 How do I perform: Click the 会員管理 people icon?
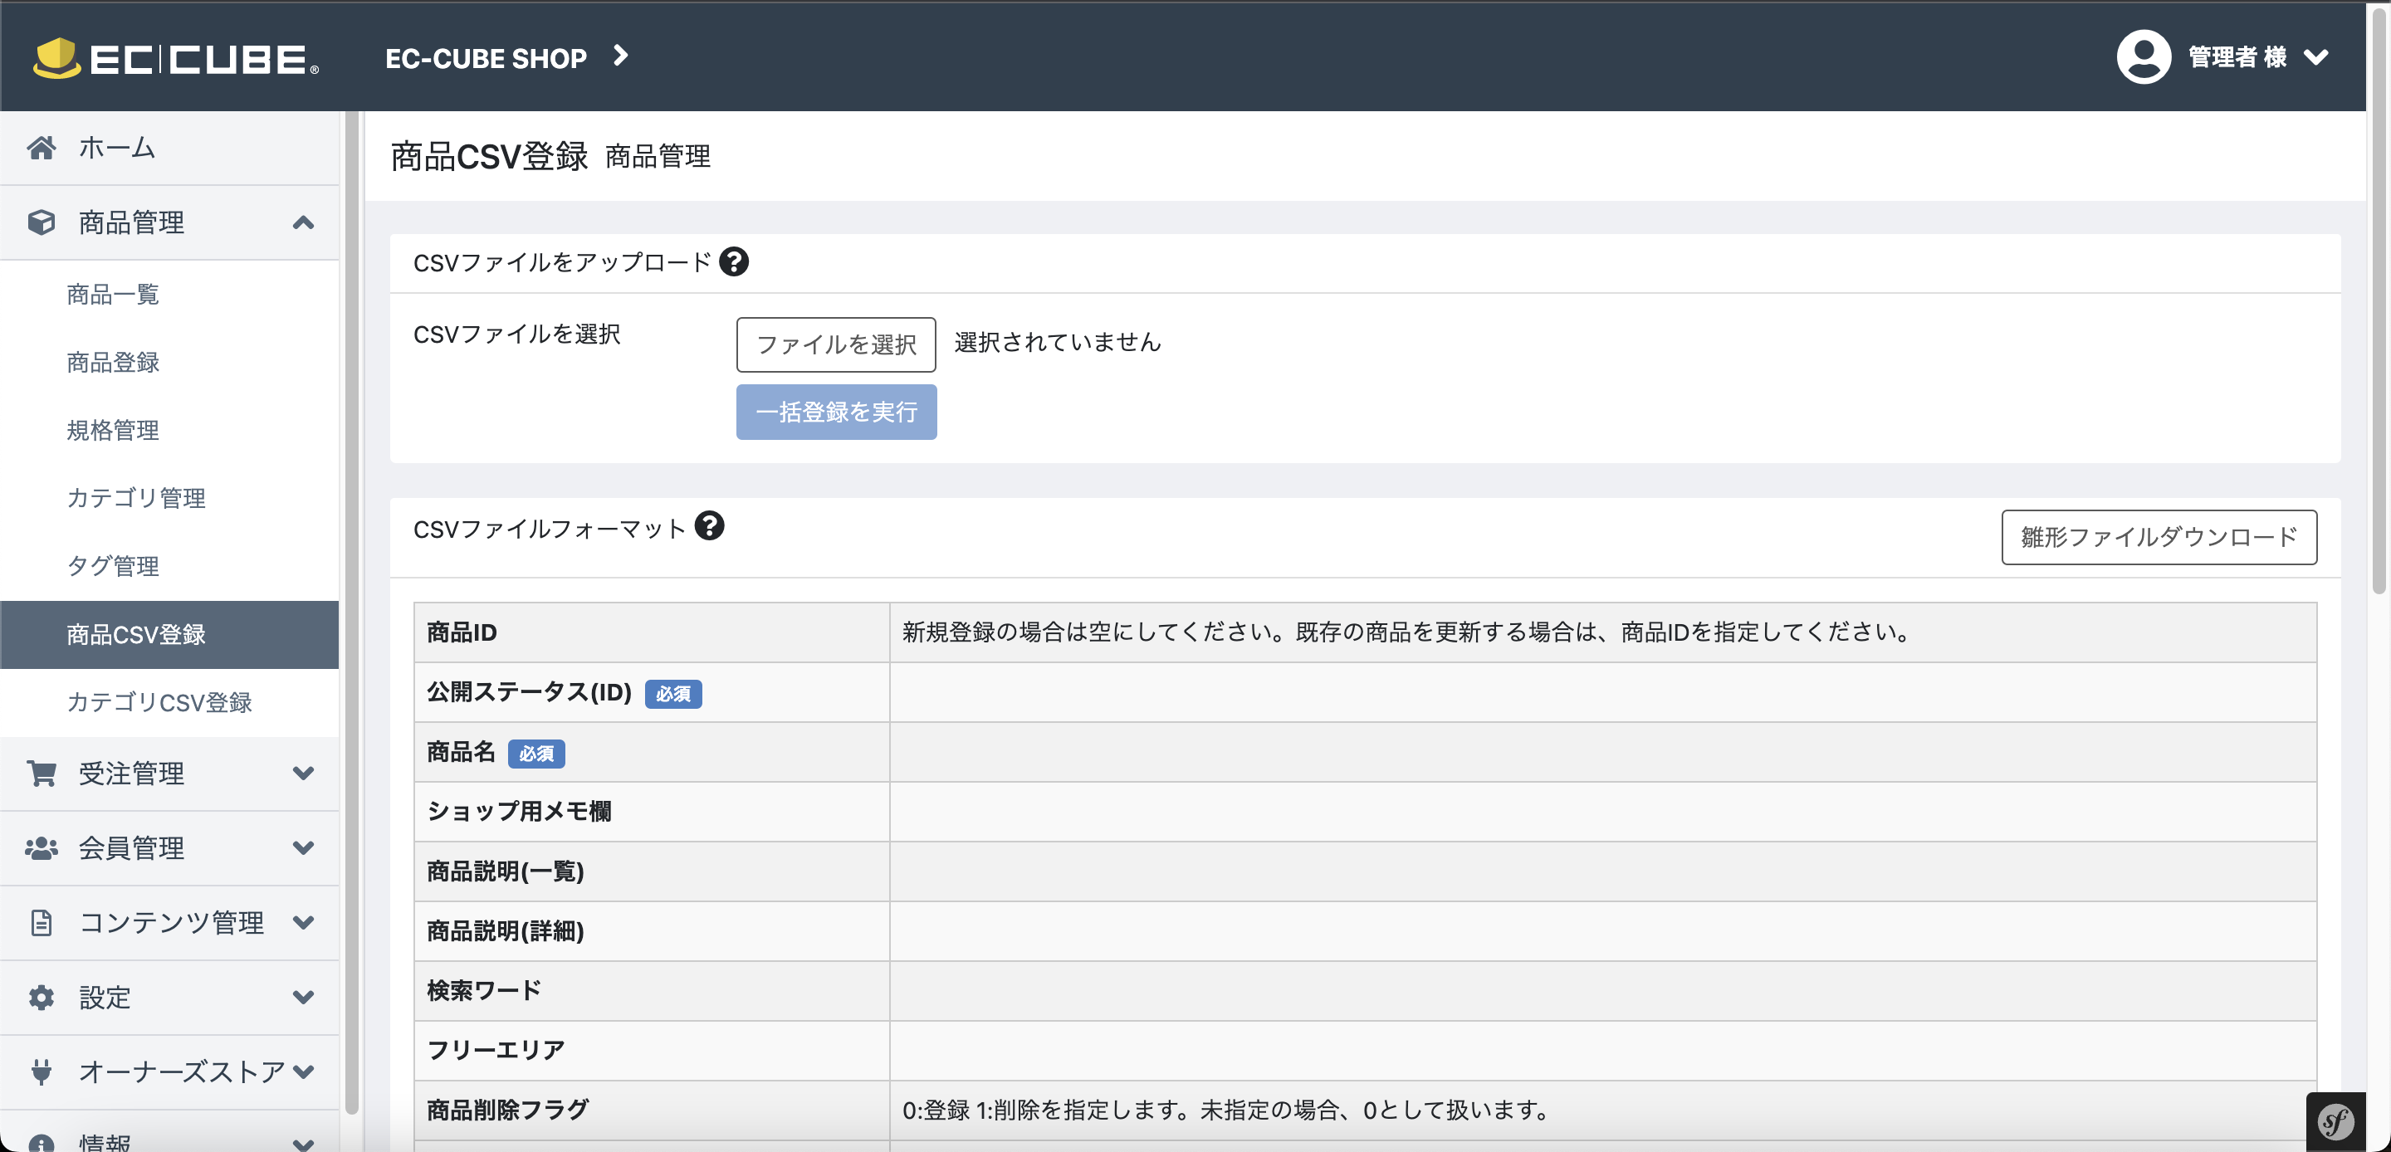point(41,847)
